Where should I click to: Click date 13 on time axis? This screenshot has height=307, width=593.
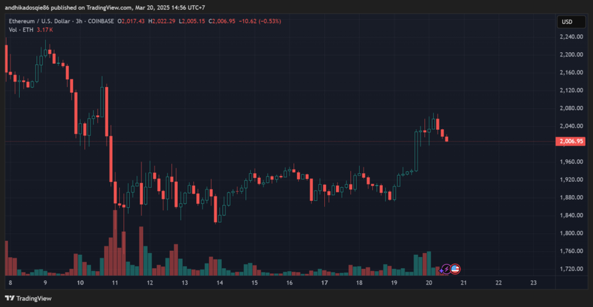[184, 283]
